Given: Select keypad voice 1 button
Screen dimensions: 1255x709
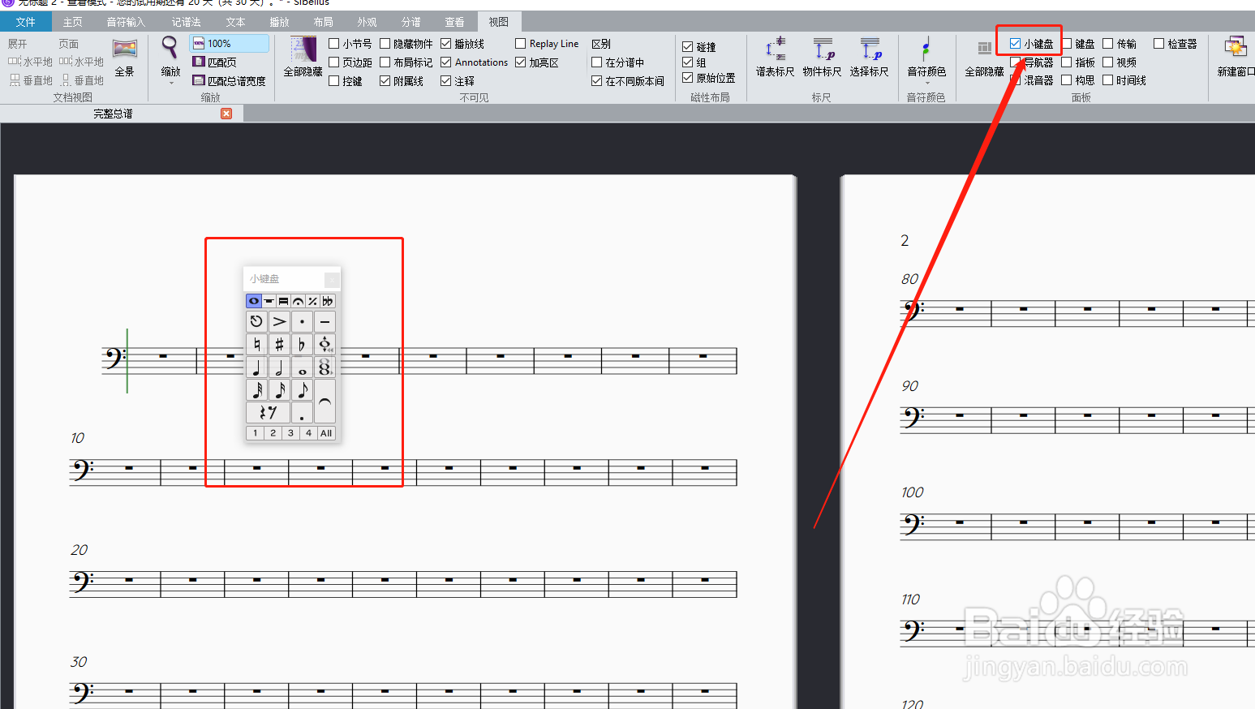Looking at the screenshot, I should click(256, 433).
